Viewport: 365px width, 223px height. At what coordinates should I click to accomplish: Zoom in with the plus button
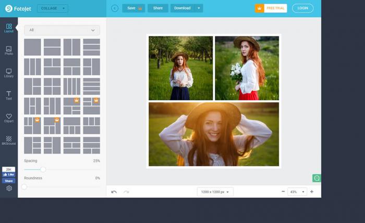(x=312, y=192)
